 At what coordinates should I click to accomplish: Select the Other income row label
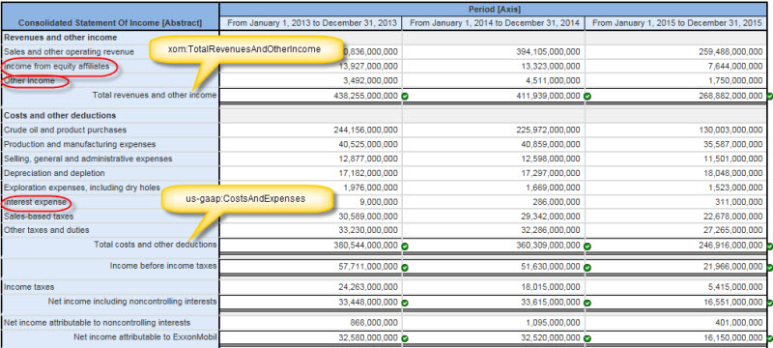click(29, 80)
